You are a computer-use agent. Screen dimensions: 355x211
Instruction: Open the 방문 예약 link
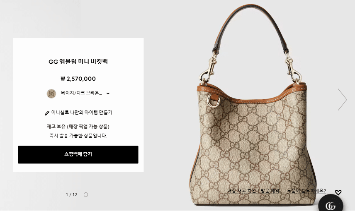[270, 191]
